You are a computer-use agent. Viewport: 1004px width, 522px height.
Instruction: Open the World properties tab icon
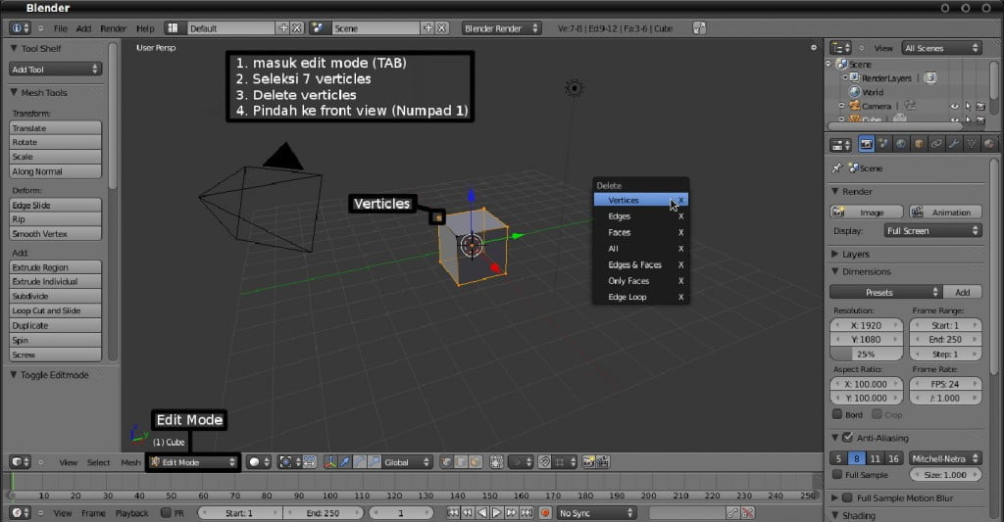[x=902, y=144]
